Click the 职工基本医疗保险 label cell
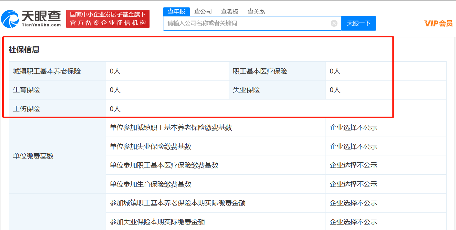This screenshot has height=230, width=456. coord(260,71)
